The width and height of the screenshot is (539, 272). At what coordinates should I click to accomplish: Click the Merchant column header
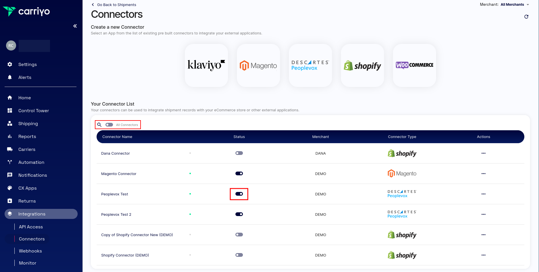tap(321, 137)
